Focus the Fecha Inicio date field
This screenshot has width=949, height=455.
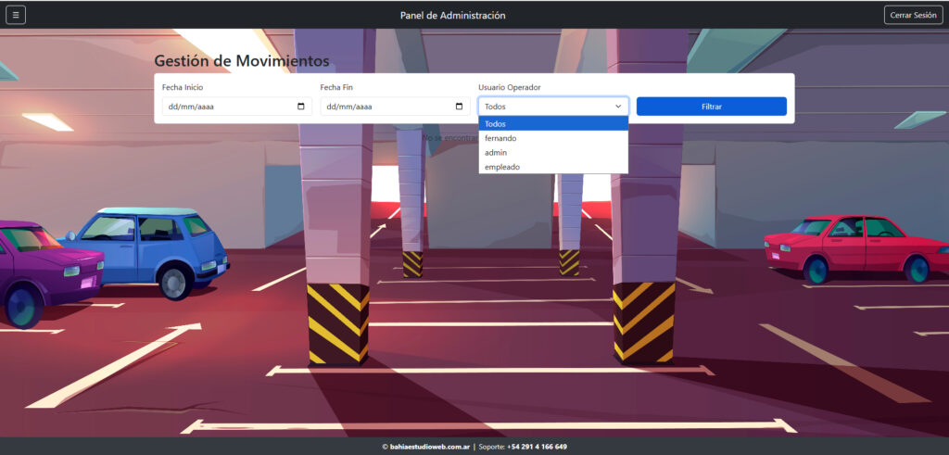pyautogui.click(x=222, y=107)
